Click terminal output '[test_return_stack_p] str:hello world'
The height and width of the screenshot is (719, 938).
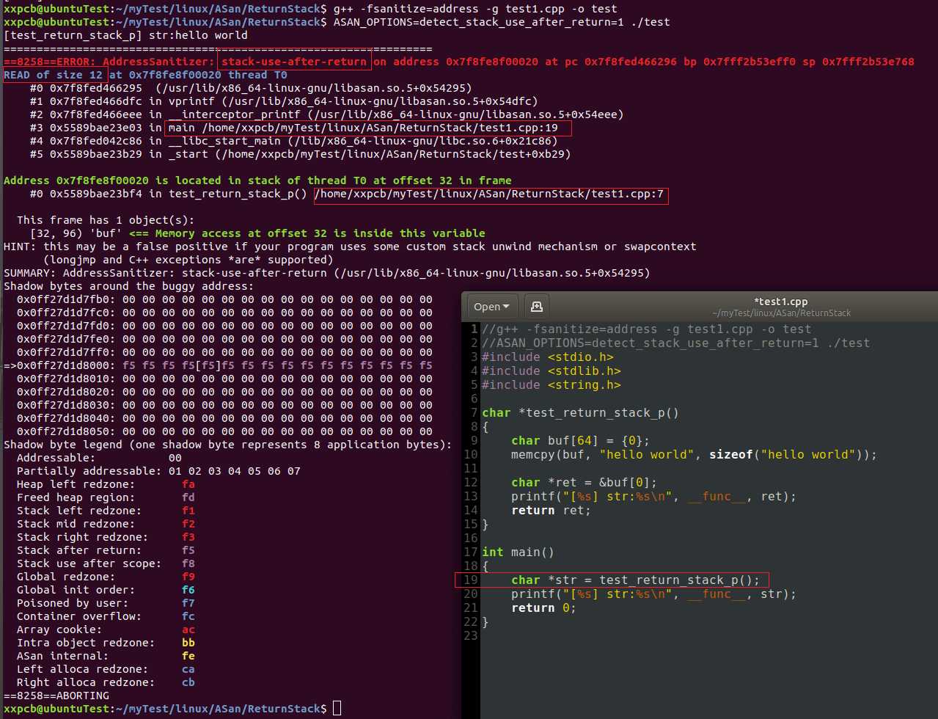pos(125,35)
